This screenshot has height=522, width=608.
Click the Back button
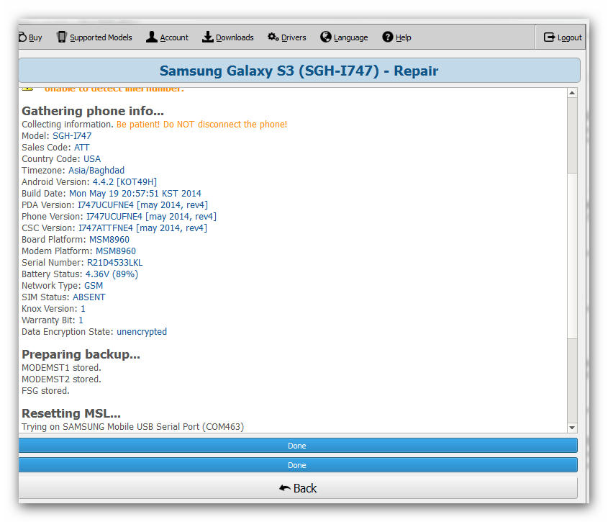click(298, 488)
